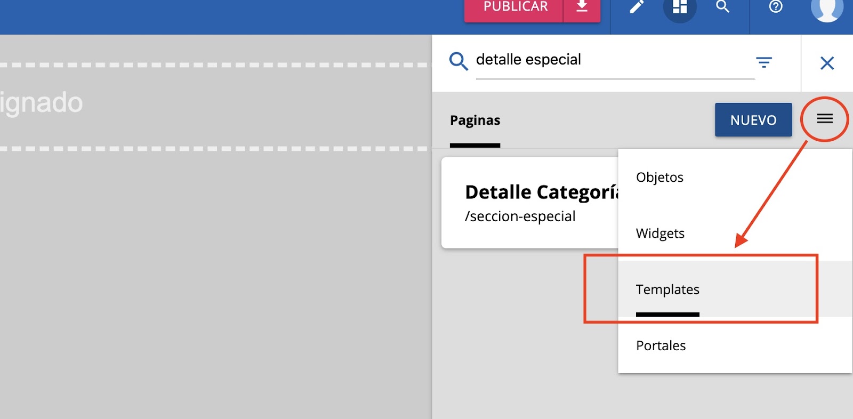Select Widgets in the dropdown menu
Viewport: 853px width, 419px height.
click(660, 233)
